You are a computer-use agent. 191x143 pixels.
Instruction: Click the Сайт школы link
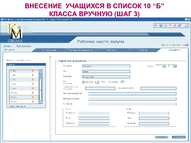[x=9, y=50]
